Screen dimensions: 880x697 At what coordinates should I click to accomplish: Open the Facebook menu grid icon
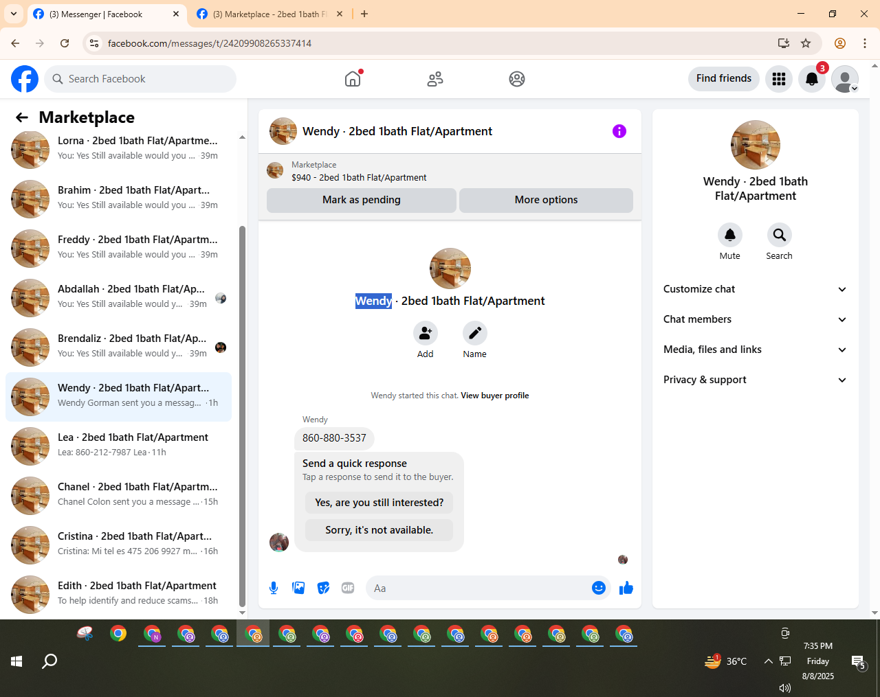[779, 79]
